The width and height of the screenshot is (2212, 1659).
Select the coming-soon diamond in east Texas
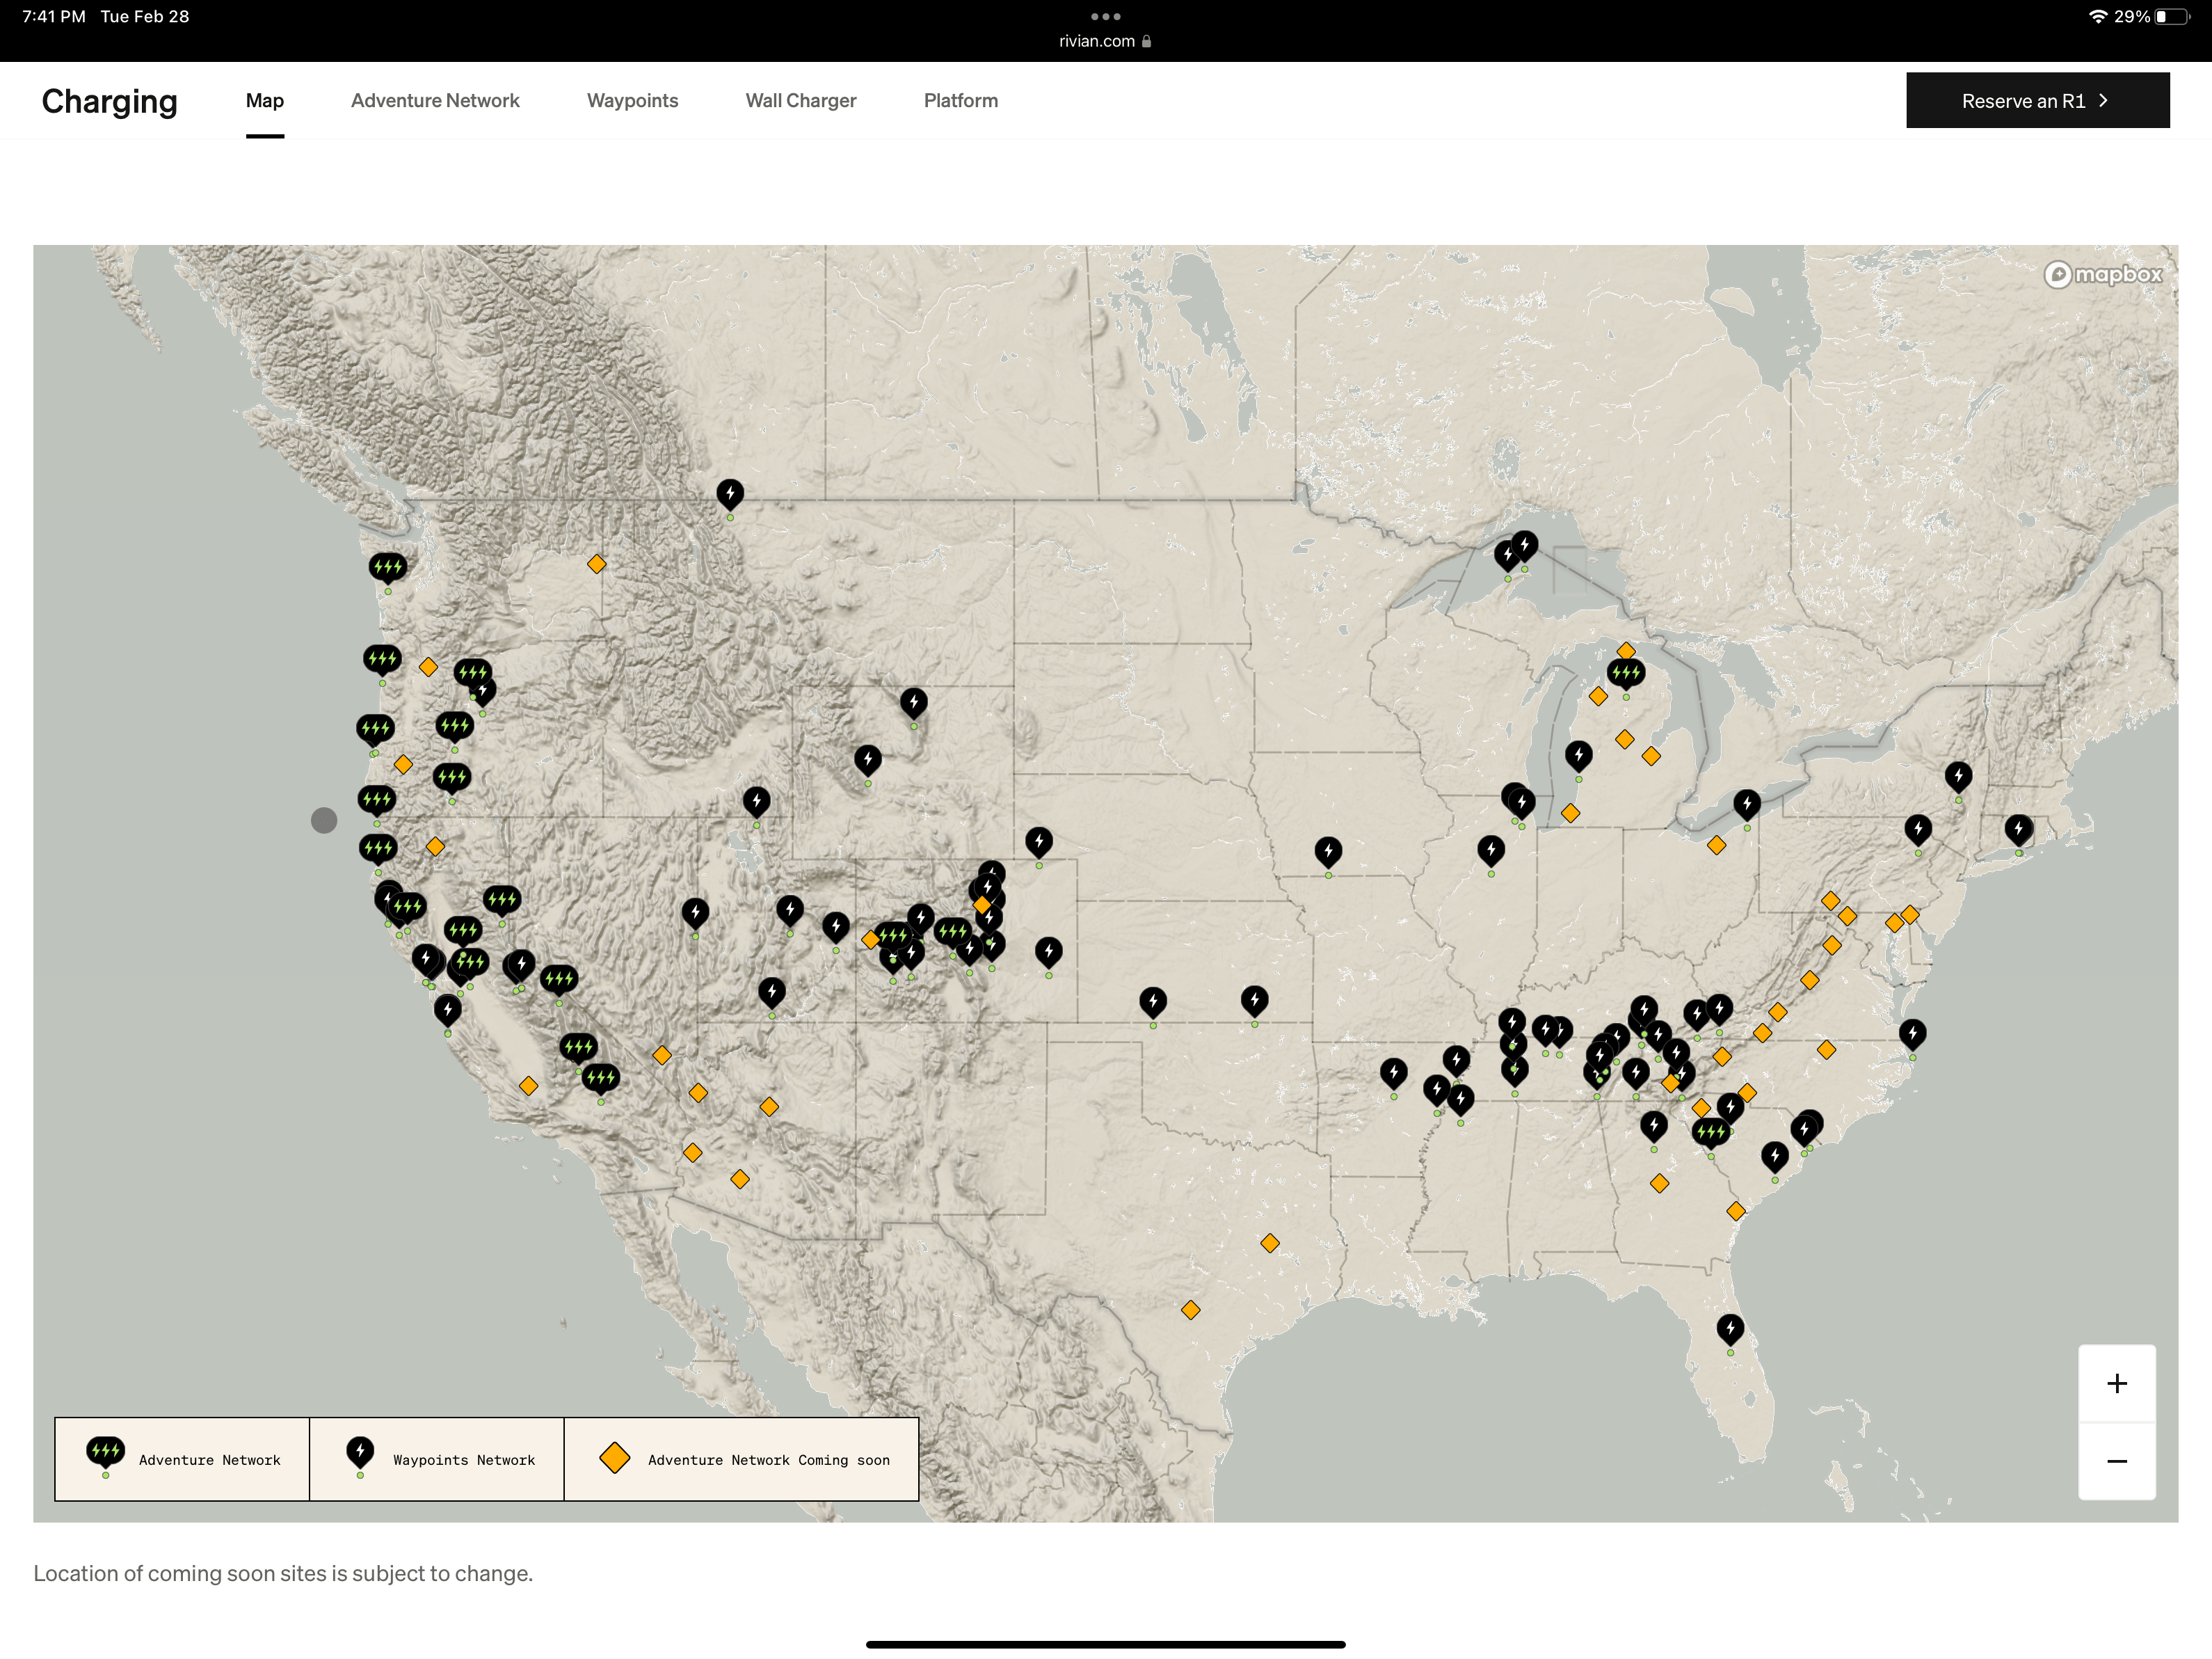[x=1270, y=1244]
